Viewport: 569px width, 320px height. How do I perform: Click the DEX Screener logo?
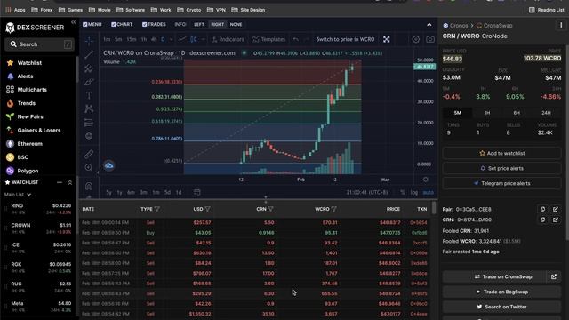pyautogui.click(x=35, y=28)
